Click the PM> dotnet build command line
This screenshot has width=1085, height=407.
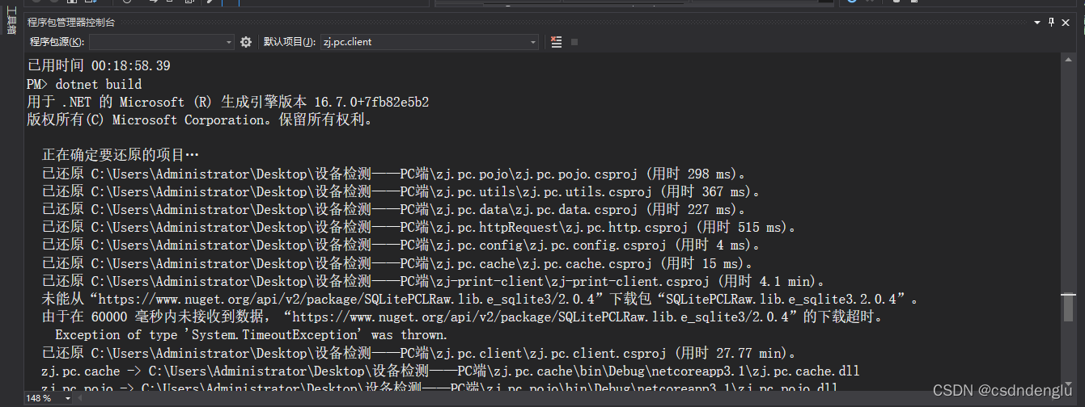84,84
